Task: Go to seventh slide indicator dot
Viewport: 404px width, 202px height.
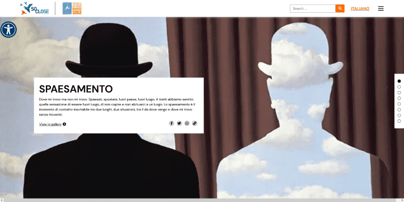Action: tap(399, 116)
